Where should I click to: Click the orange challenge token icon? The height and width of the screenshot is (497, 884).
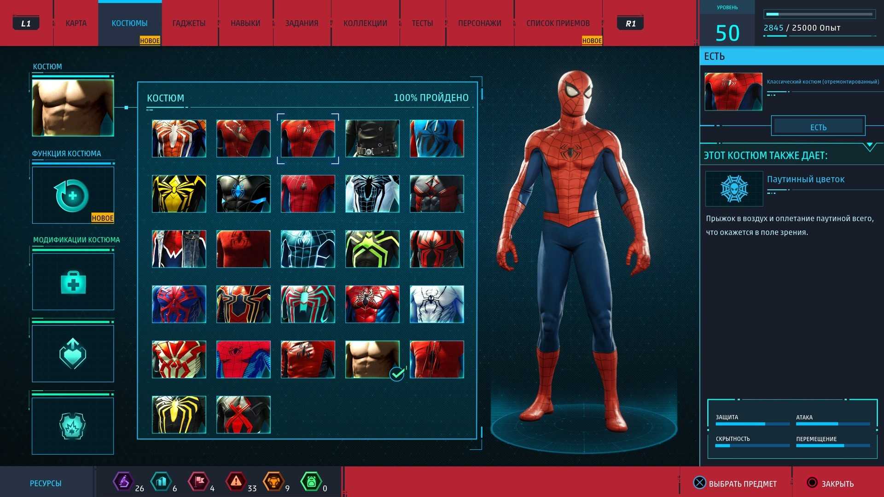tap(273, 482)
